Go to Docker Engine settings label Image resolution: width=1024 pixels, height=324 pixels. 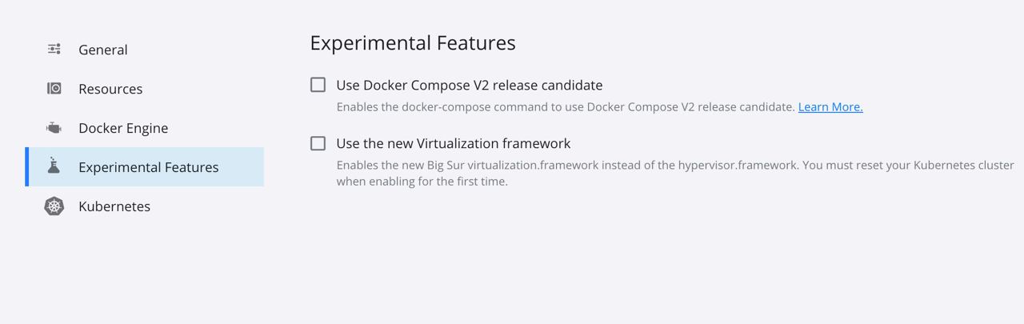coord(123,128)
